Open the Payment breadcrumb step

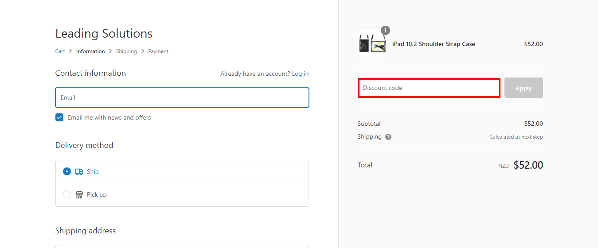(158, 51)
